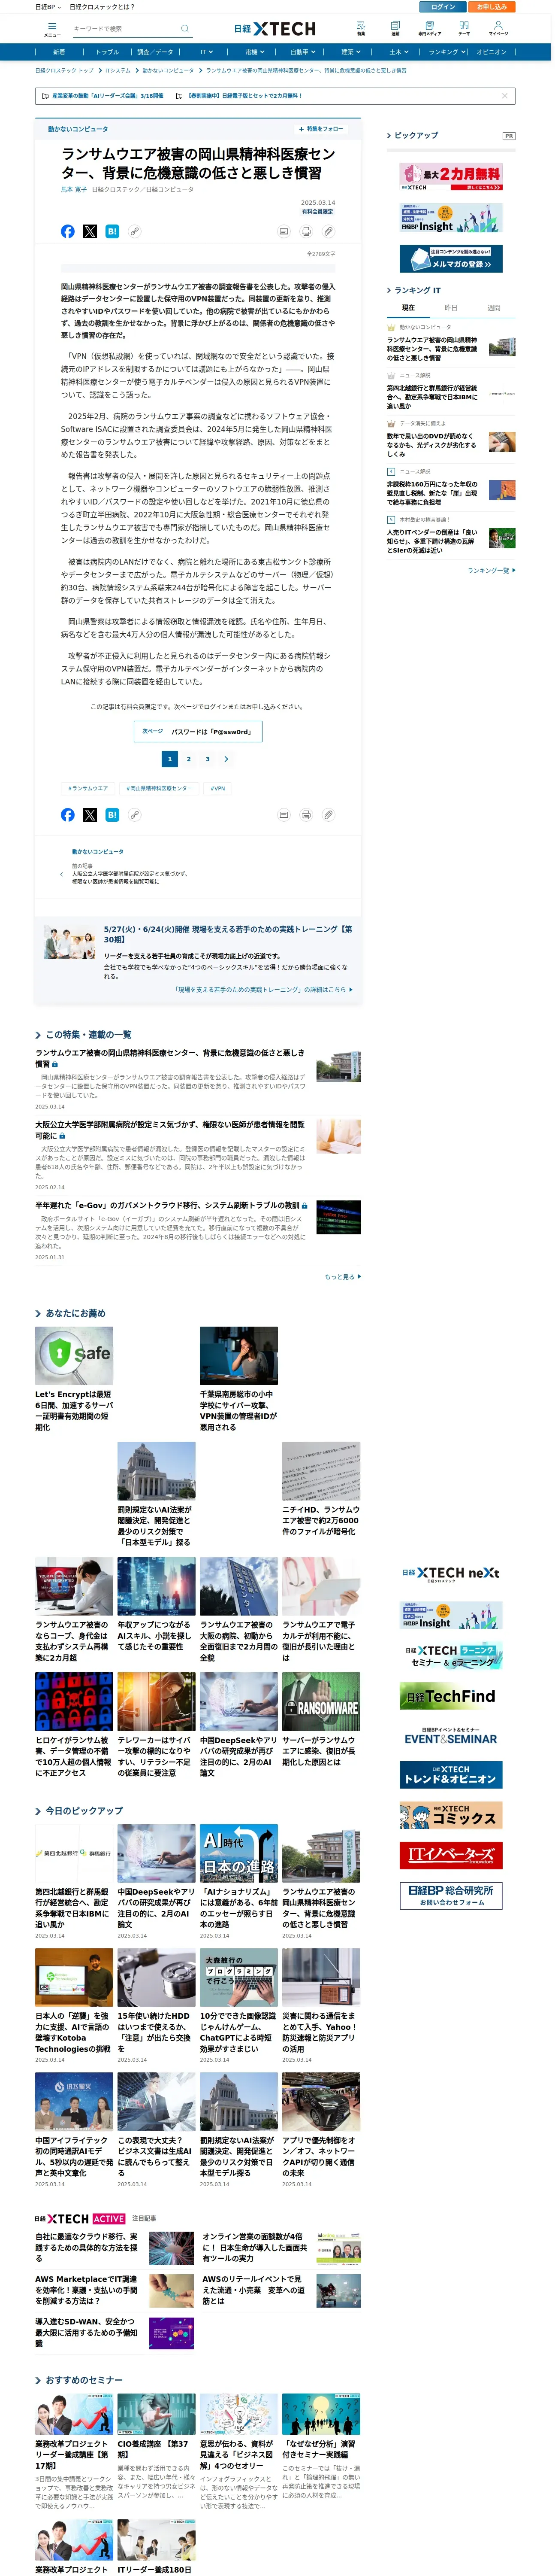Viewport: 555px width, 2576px height.
Task: Print via bottom printer icon
Action: pos(305,815)
